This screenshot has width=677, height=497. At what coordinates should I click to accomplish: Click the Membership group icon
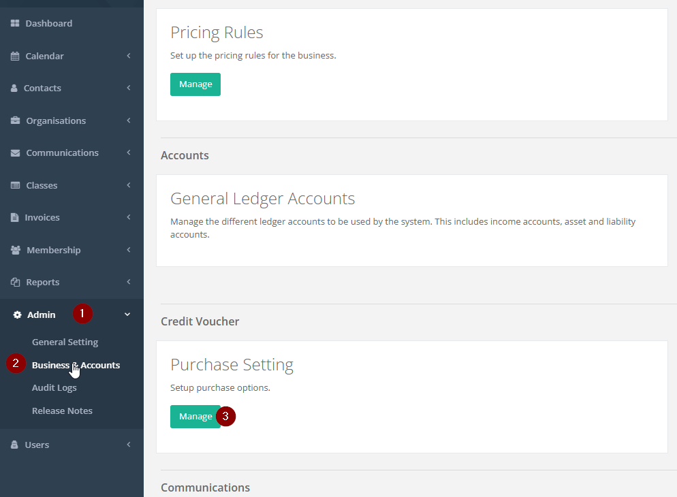click(x=16, y=251)
